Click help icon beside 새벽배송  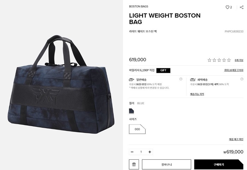242,79
